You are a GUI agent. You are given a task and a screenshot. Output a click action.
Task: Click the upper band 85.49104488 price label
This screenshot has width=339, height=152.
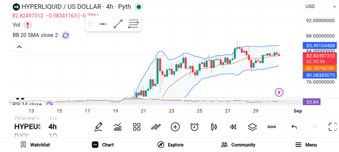320,46
